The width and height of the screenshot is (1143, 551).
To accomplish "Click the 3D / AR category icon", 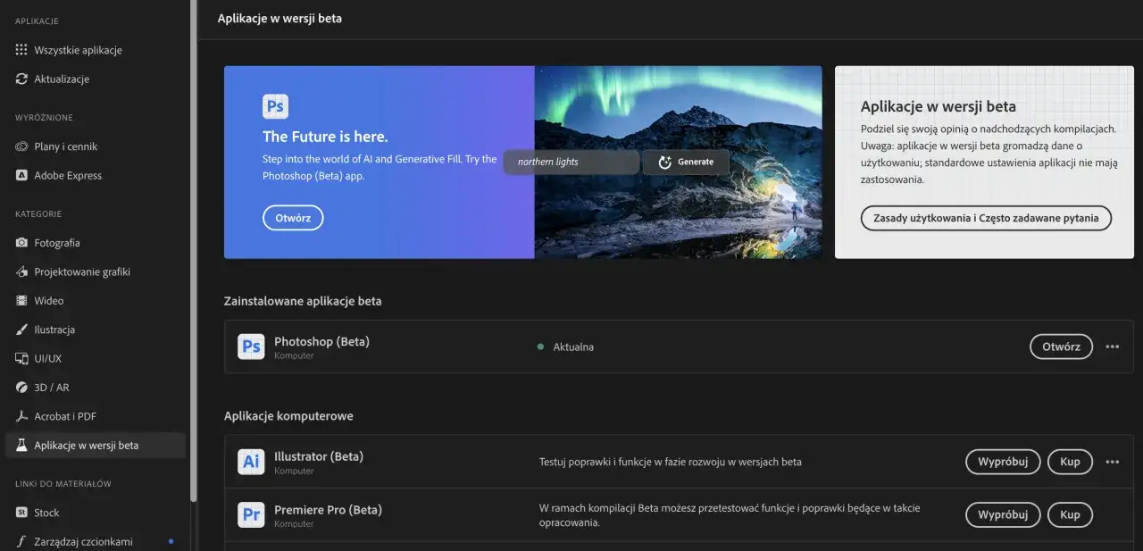I will tap(21, 388).
